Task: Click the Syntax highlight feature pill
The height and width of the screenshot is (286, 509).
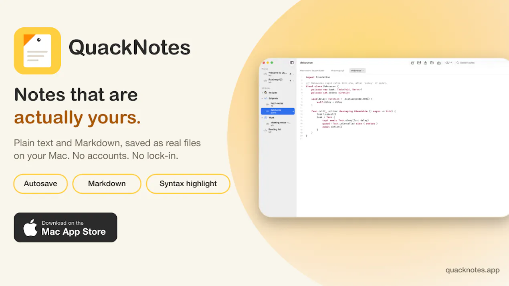Action: tap(188, 184)
